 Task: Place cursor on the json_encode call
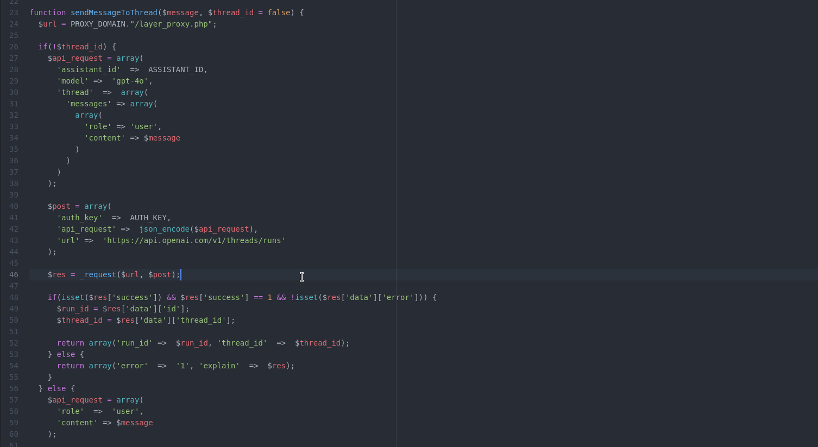[x=164, y=229]
